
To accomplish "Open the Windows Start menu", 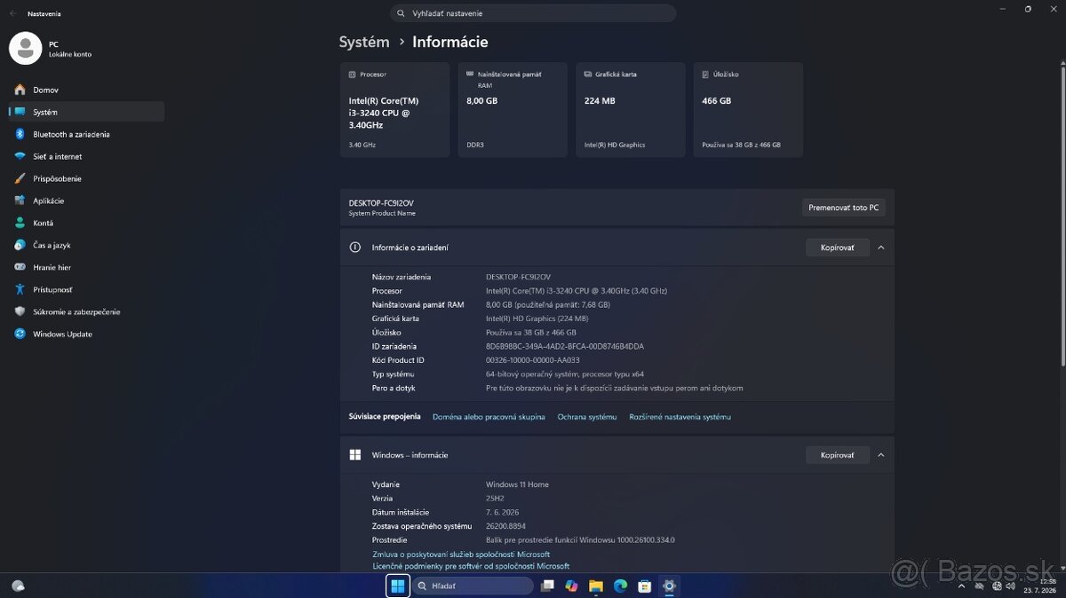I will point(398,586).
